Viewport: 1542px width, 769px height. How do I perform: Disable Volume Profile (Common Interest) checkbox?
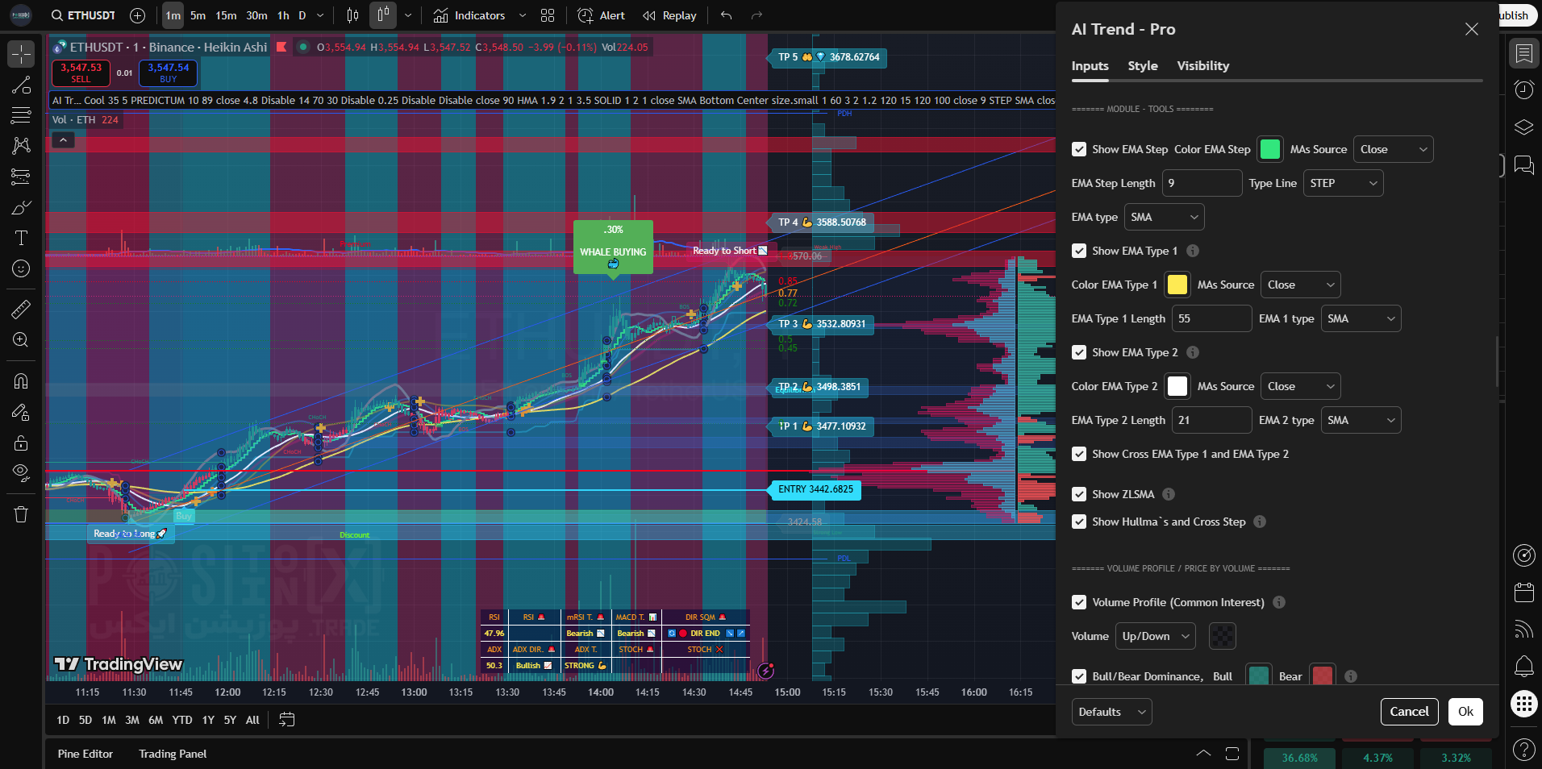(x=1079, y=602)
